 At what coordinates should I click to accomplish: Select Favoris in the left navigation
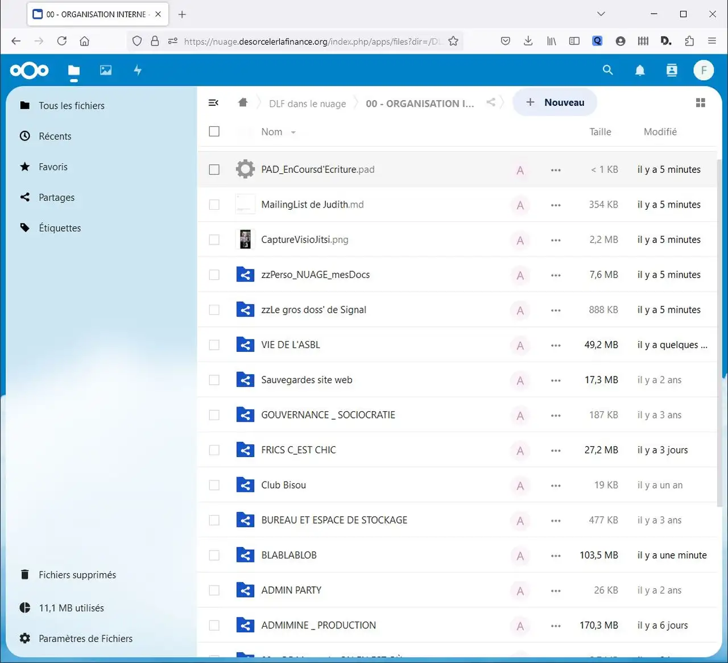53,167
